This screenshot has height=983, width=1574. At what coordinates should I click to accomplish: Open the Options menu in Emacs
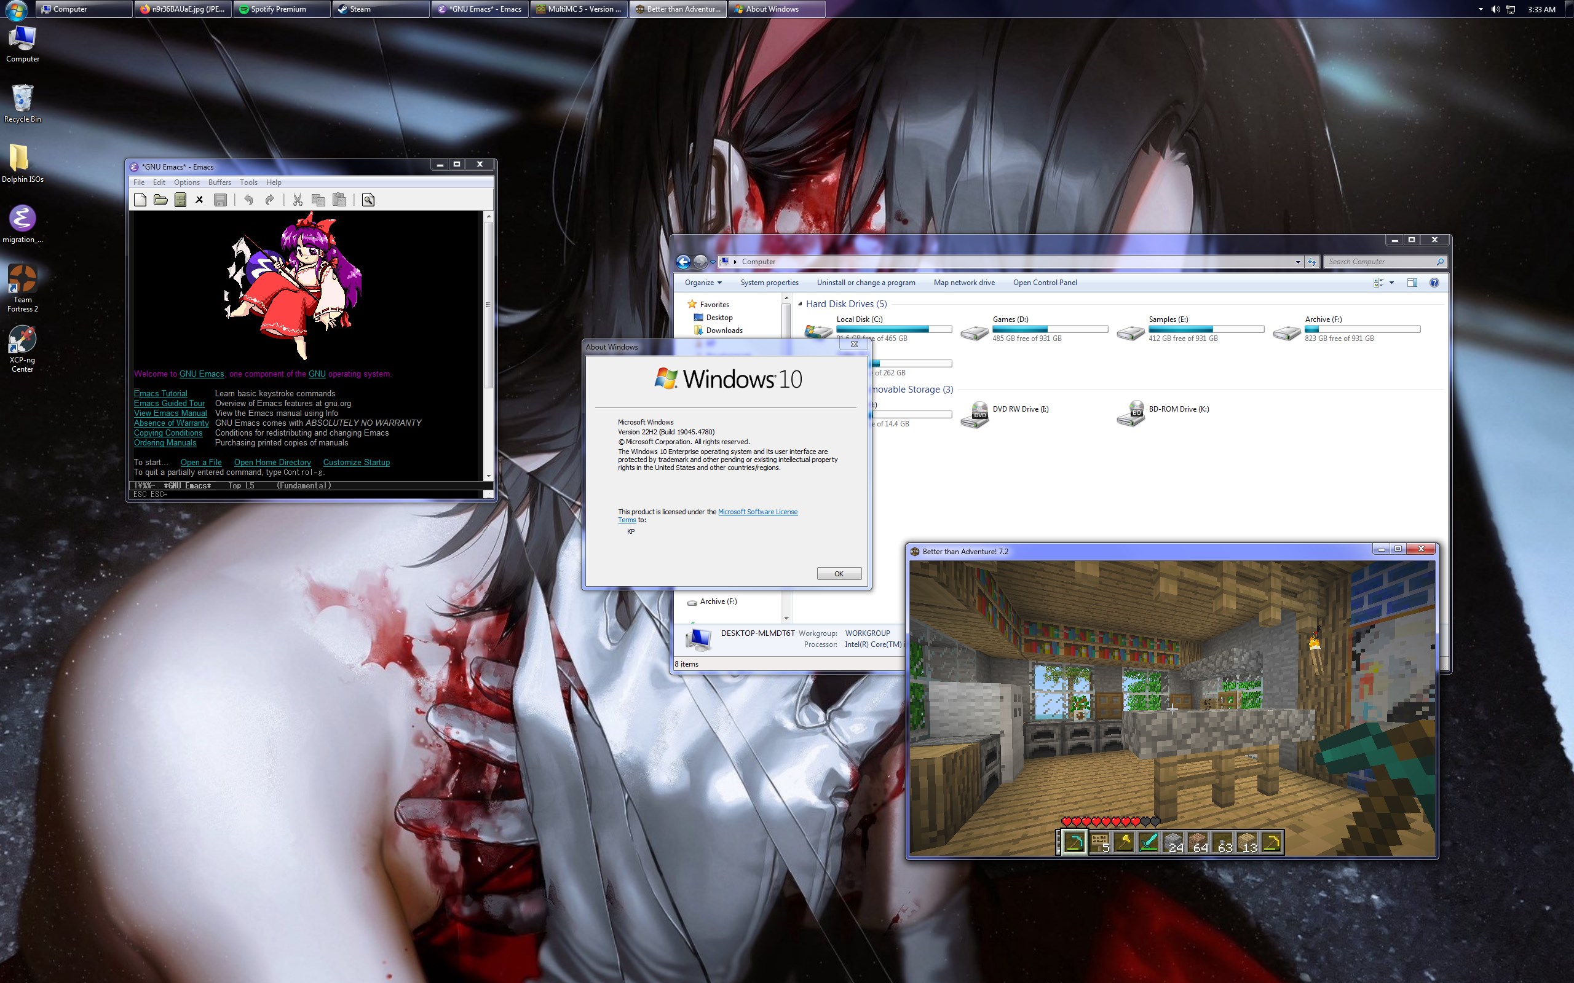click(187, 182)
